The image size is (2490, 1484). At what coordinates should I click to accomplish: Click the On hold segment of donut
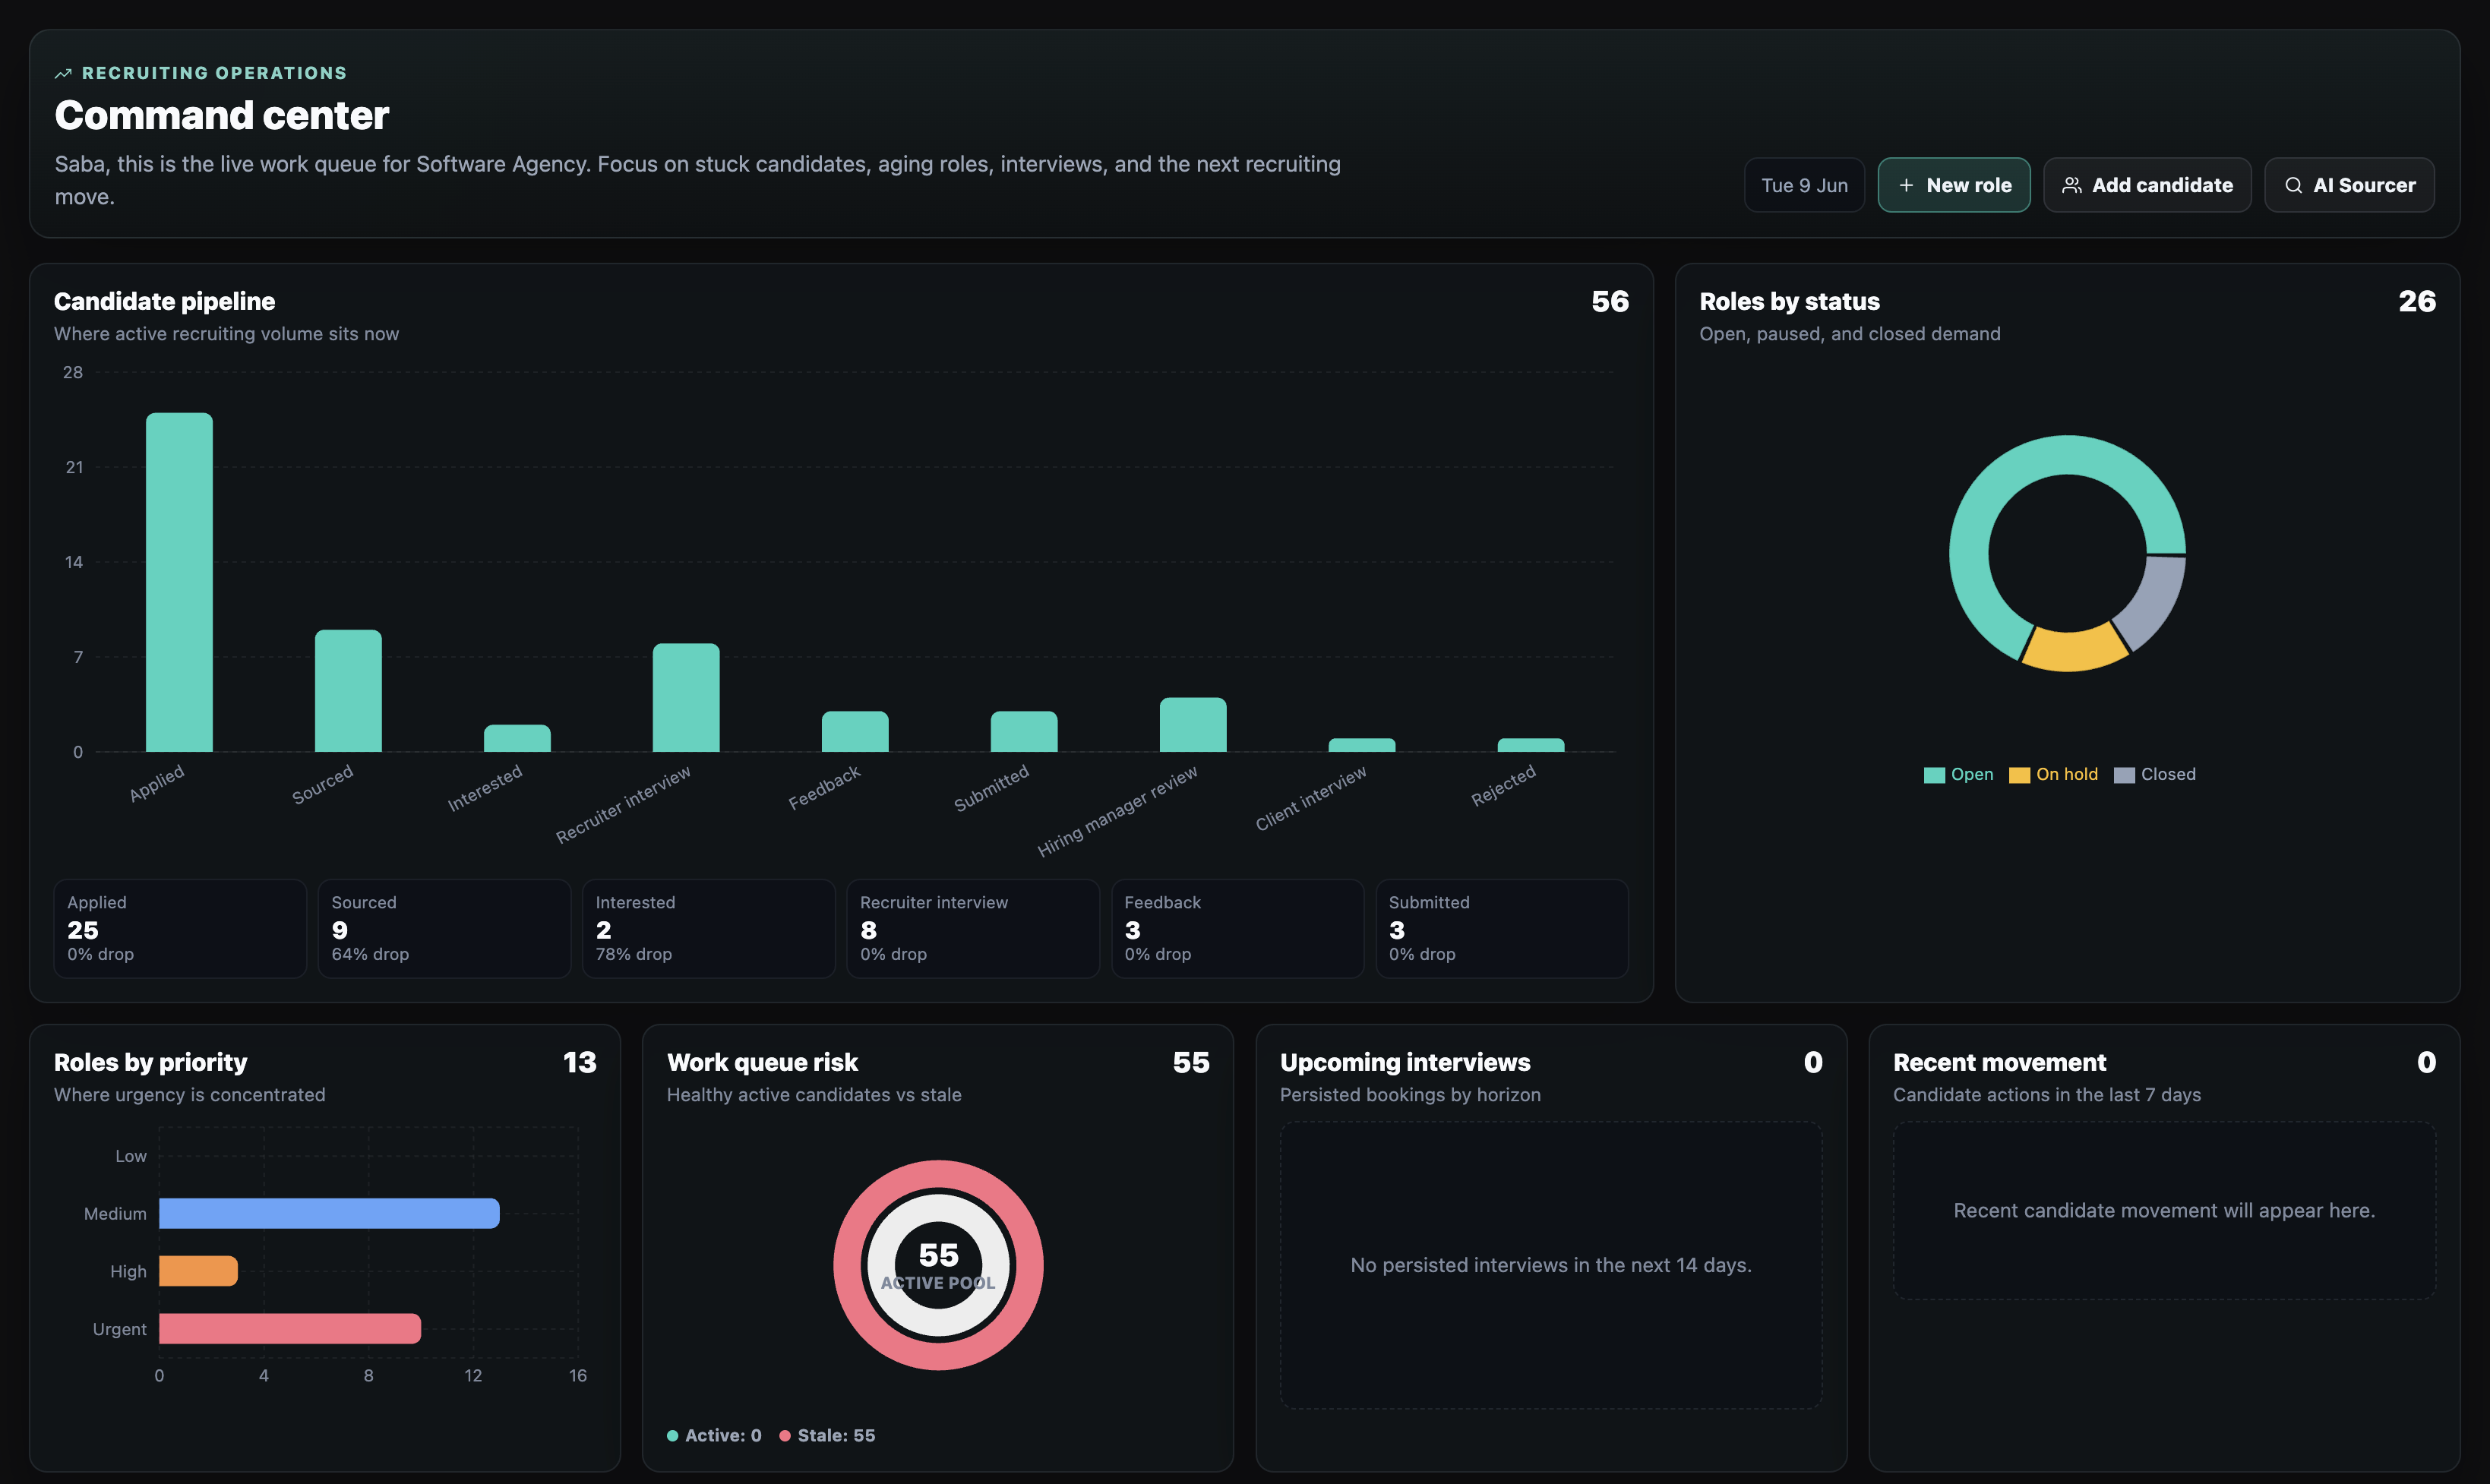[x=2074, y=650]
